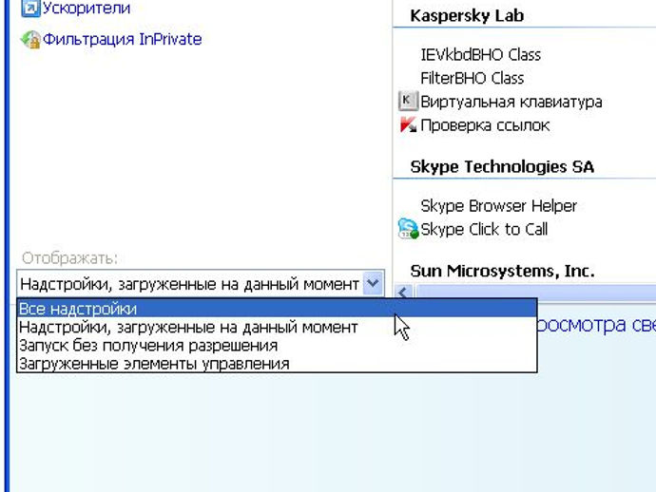656x492 pixels.
Task: Open the Отображать dropdown arrow
Action: point(373,284)
